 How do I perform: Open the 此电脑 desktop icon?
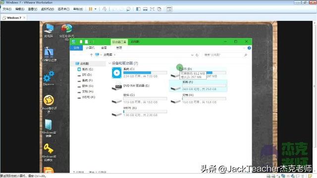tap(49, 31)
